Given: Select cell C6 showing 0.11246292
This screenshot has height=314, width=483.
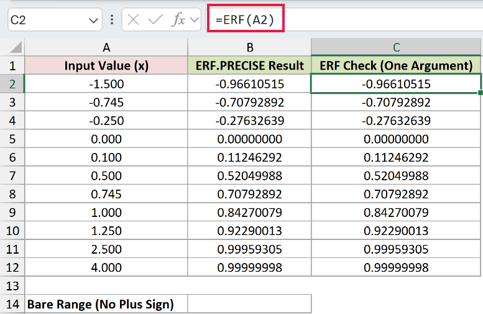Looking at the screenshot, I should (396, 157).
